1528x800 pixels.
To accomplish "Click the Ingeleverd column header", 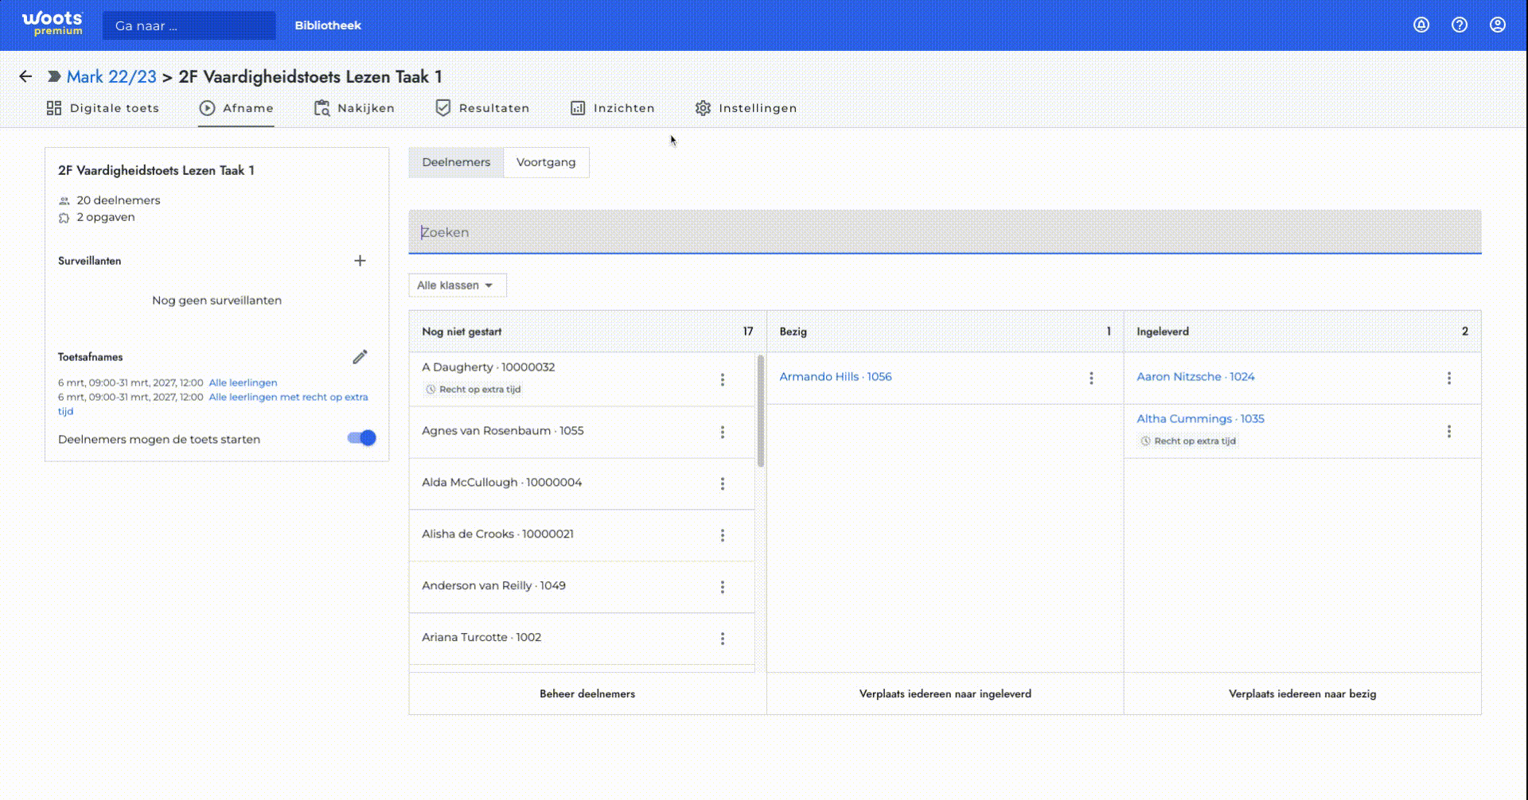I will click(1302, 332).
